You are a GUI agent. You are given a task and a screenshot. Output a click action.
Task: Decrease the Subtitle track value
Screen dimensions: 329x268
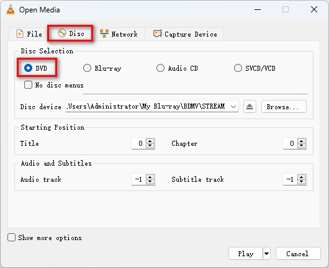[302, 182]
